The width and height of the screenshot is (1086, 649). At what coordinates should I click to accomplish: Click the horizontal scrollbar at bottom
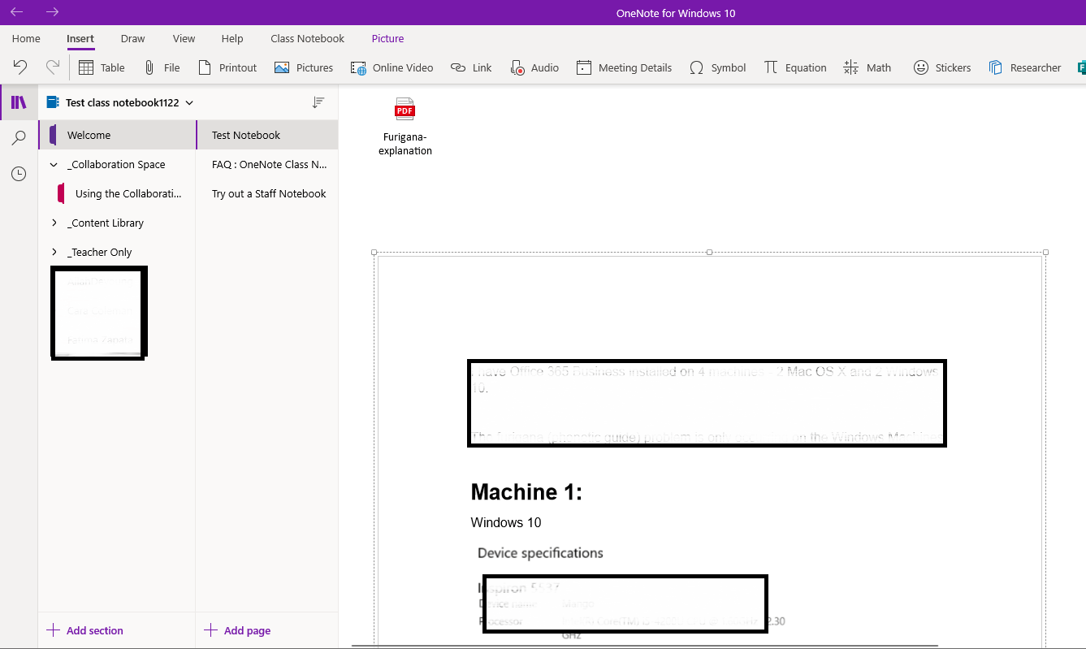click(x=645, y=646)
